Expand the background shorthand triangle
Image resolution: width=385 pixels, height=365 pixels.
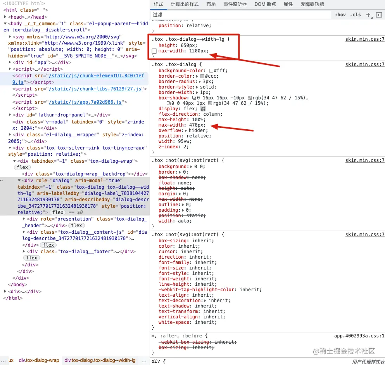(x=191, y=167)
